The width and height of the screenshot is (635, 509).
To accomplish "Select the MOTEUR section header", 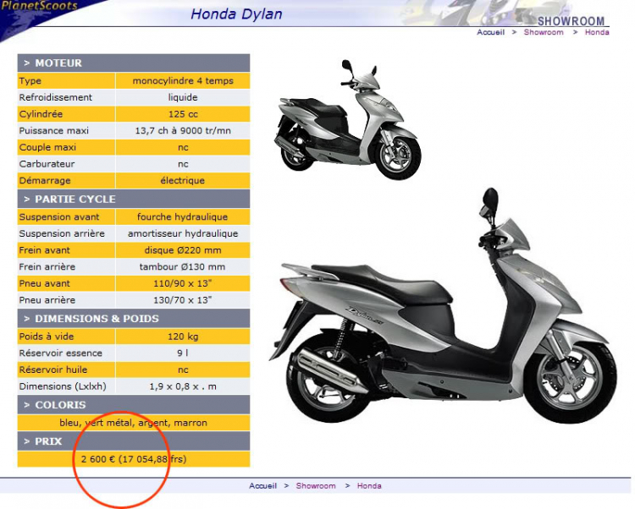I will pyautogui.click(x=134, y=63).
